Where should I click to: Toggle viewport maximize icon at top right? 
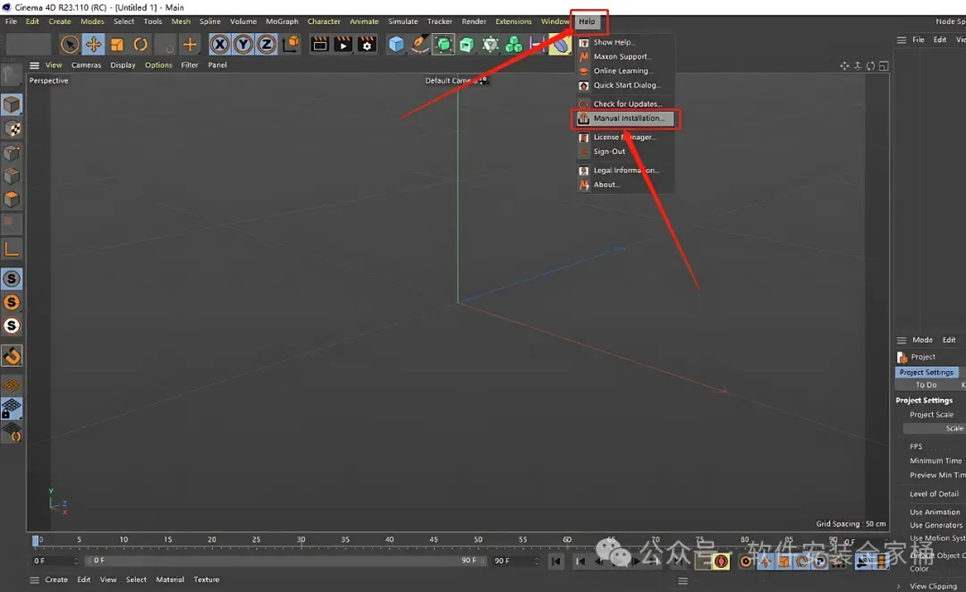coord(884,66)
